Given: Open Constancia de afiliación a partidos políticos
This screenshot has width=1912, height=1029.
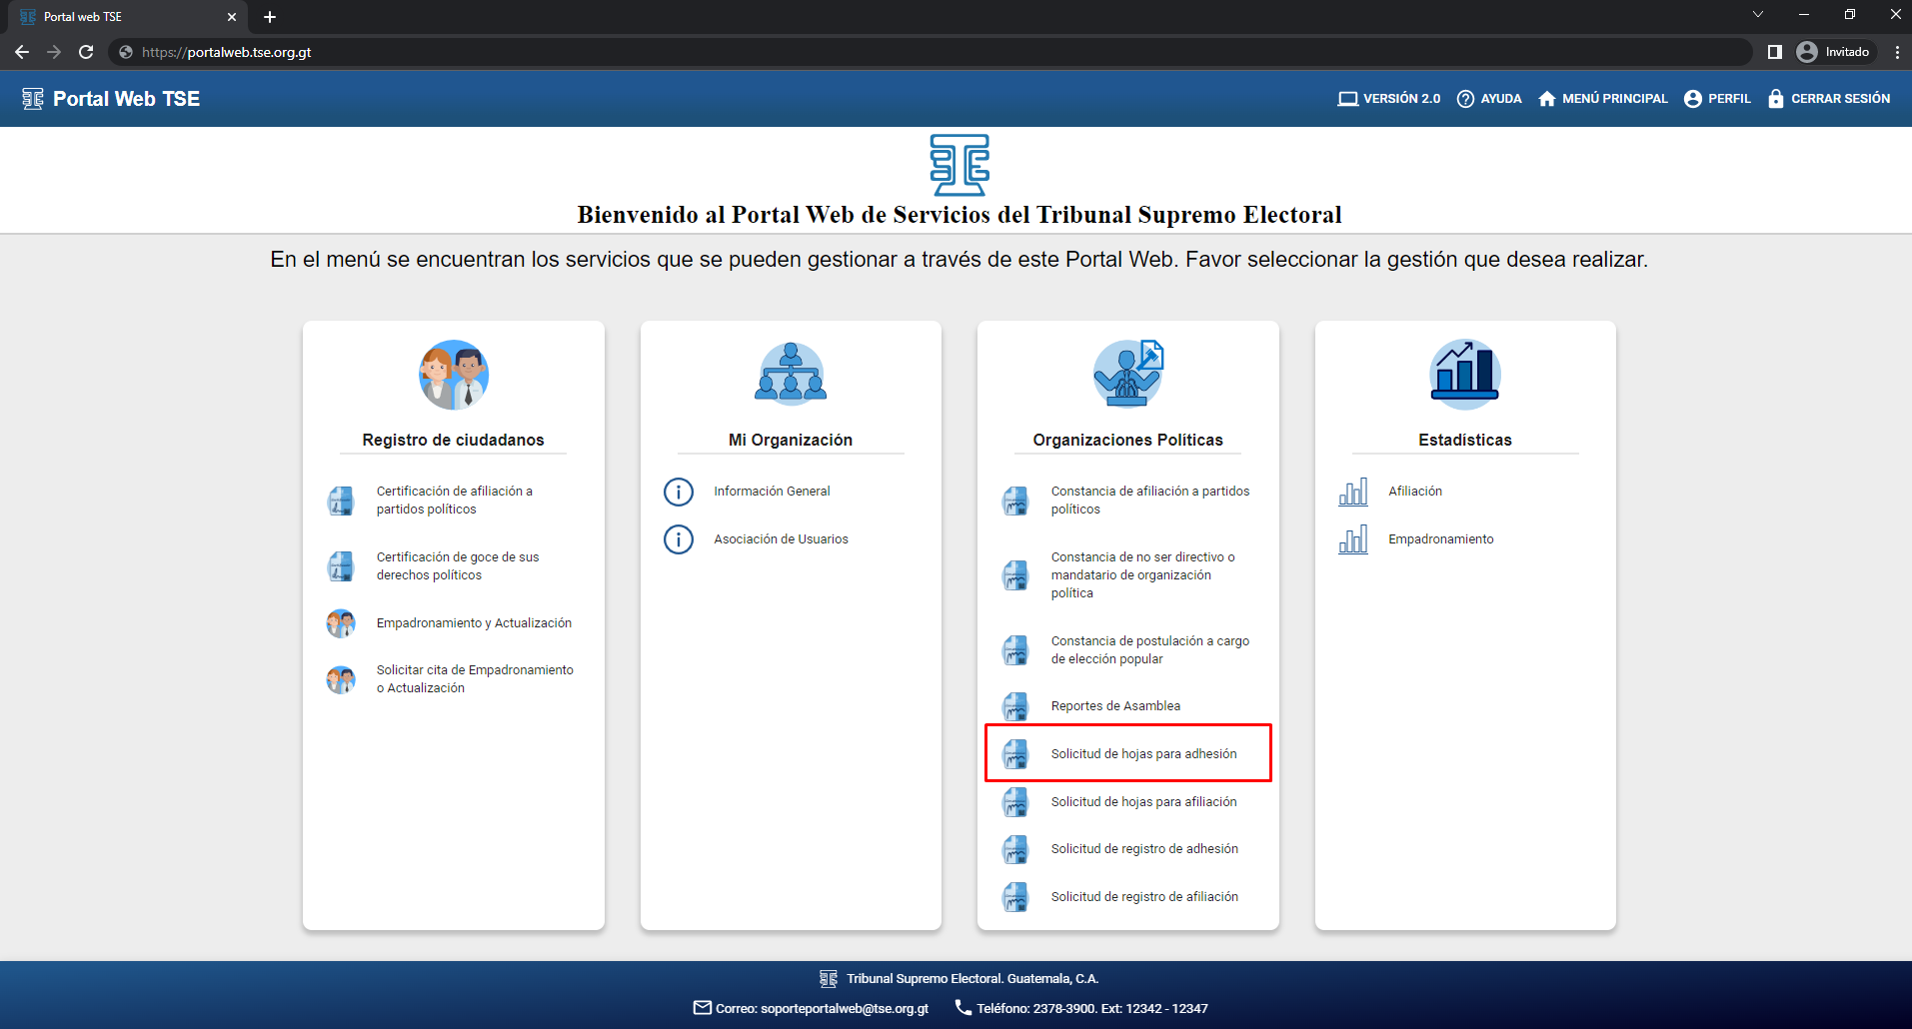Looking at the screenshot, I should point(1150,501).
